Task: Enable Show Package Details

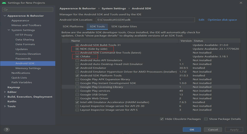Action: tap(206, 119)
